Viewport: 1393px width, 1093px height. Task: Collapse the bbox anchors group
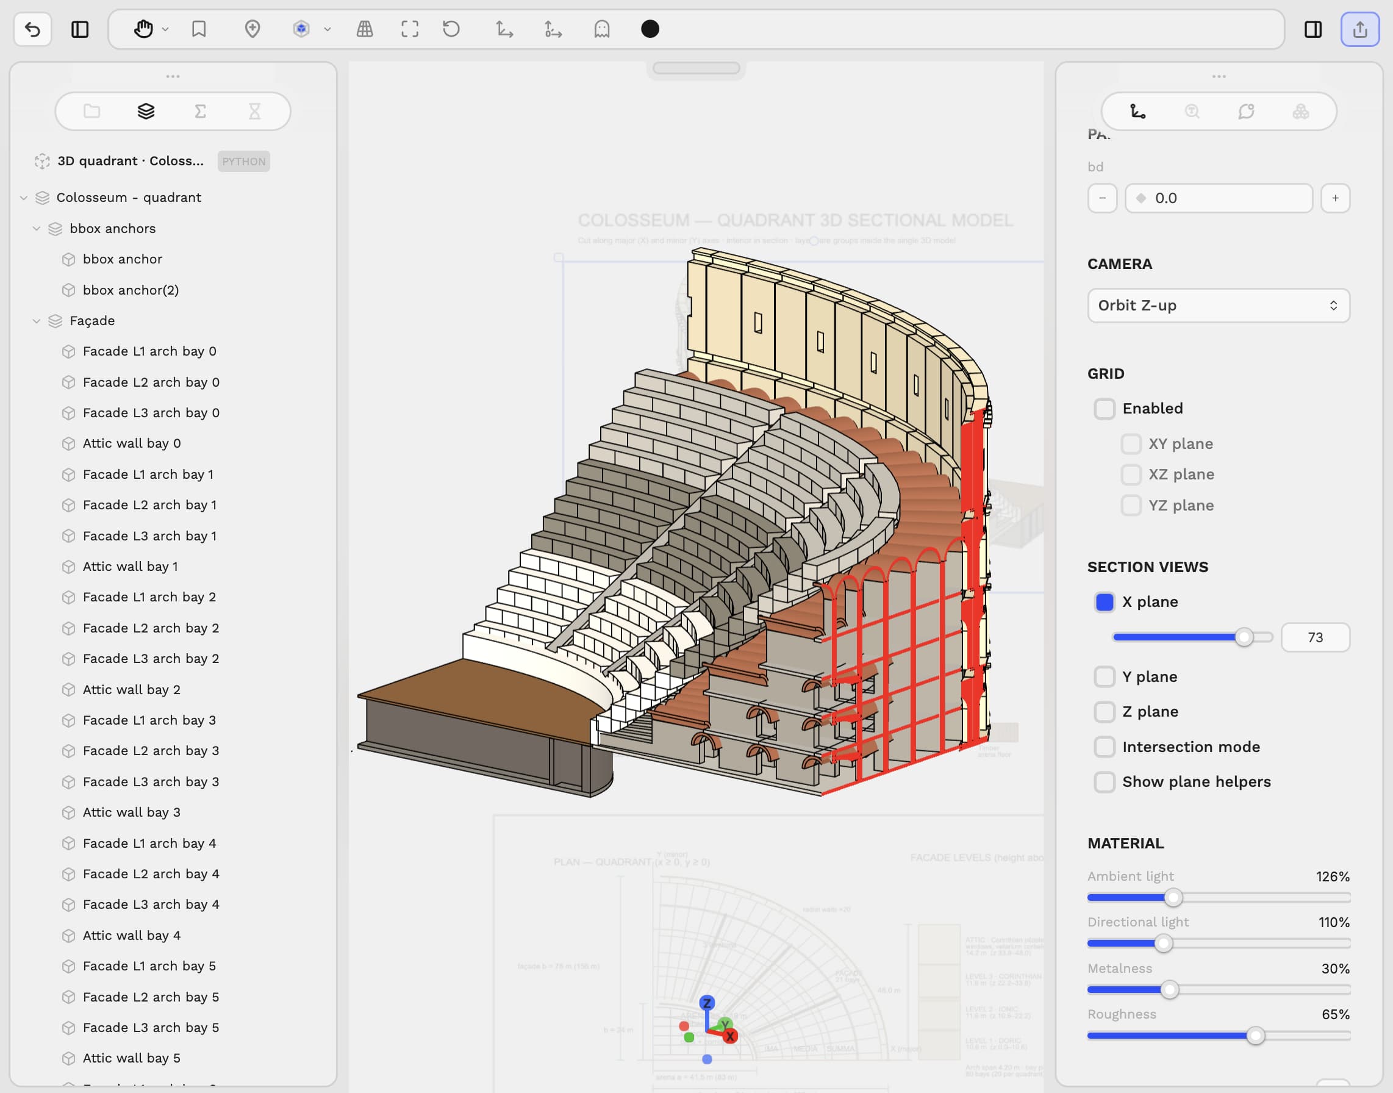pyautogui.click(x=37, y=229)
